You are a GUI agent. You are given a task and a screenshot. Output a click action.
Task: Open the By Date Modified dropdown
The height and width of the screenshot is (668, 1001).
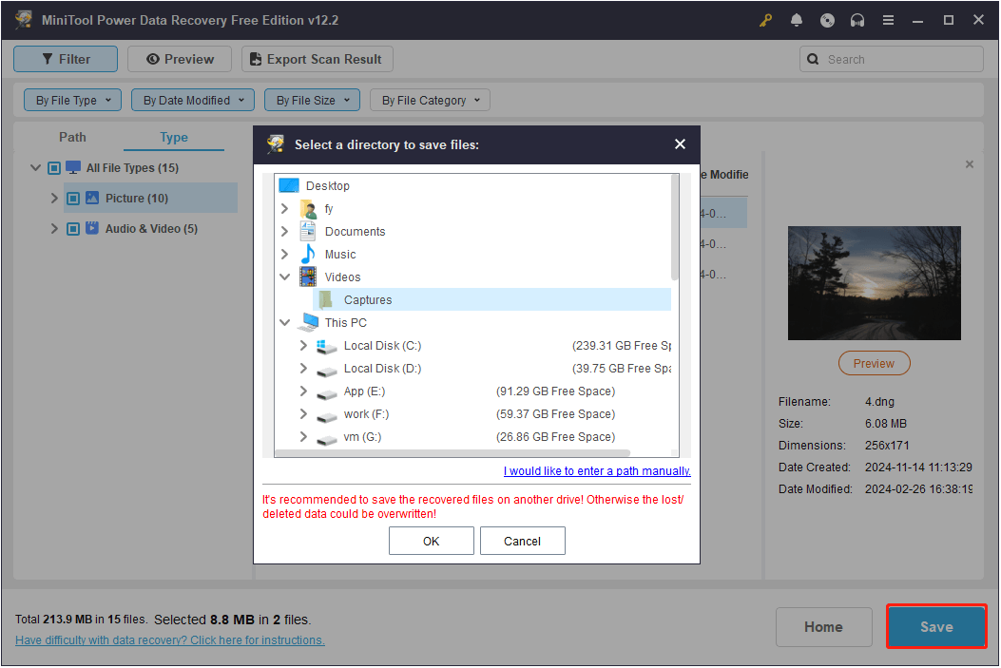click(x=193, y=100)
